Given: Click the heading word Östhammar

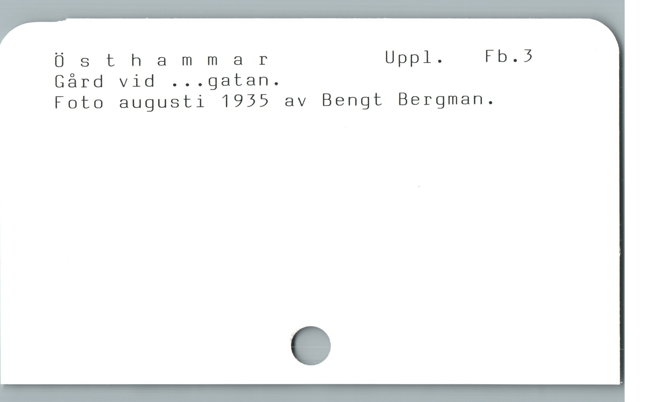Looking at the screenshot, I should click(x=161, y=59).
